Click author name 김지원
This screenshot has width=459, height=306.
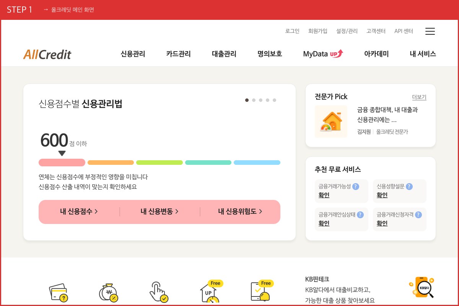pos(364,132)
